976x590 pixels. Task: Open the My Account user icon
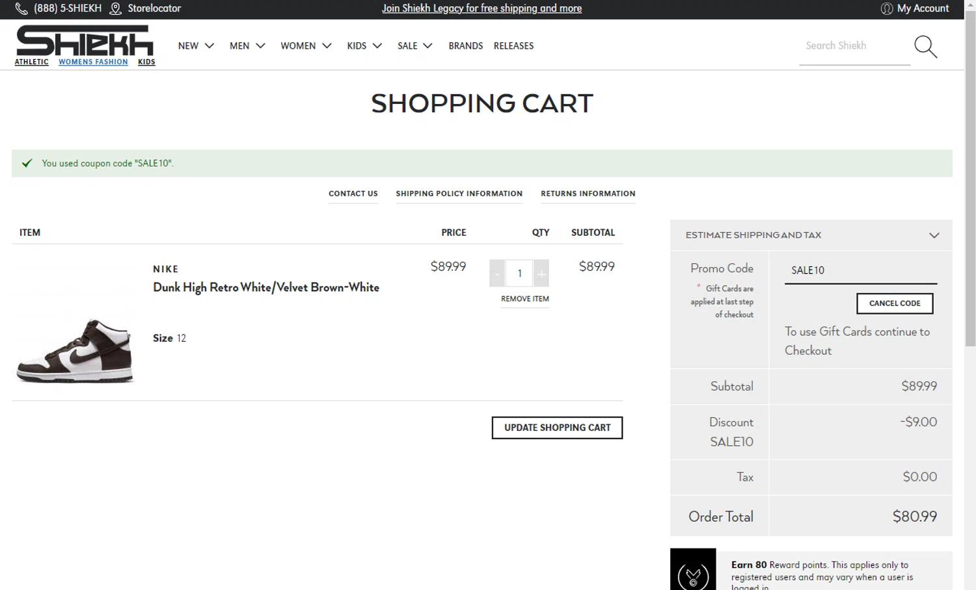[x=886, y=8]
